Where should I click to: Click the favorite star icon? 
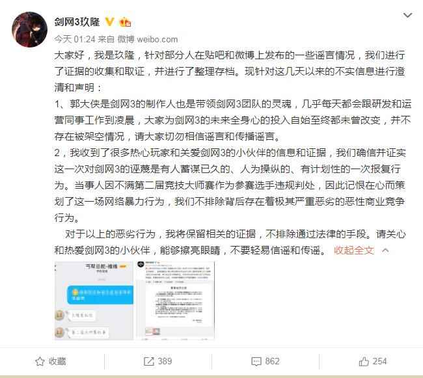[x=40, y=361]
